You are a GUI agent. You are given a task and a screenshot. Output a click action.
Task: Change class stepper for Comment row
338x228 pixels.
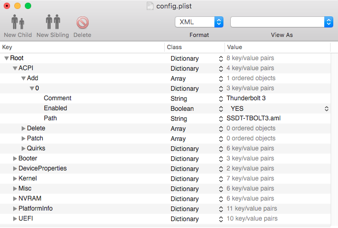pos(221,98)
